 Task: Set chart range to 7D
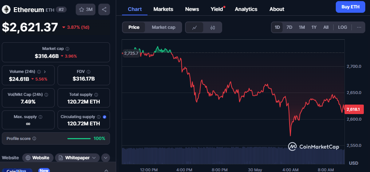[289, 27]
